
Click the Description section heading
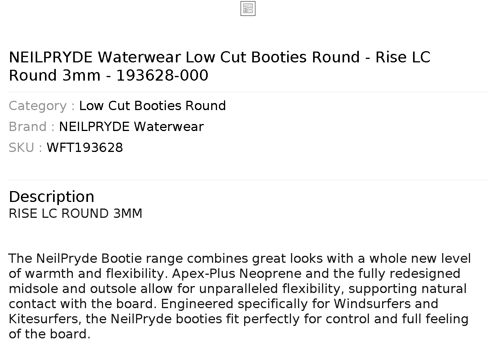click(x=52, y=197)
